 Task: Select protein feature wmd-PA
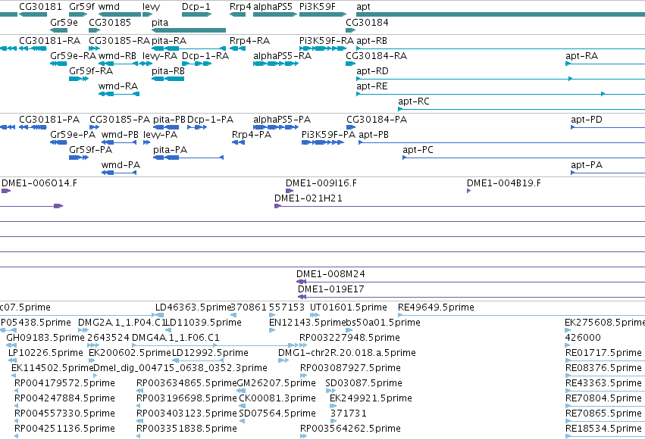point(119,173)
